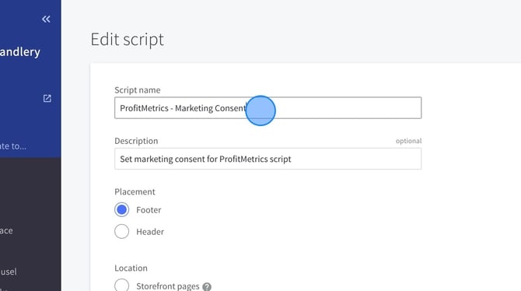Screen dimensions: 521x291
Task: Click the Description input field
Action: click(267, 159)
